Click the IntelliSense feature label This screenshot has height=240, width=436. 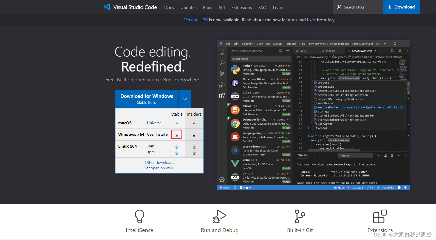(140, 230)
